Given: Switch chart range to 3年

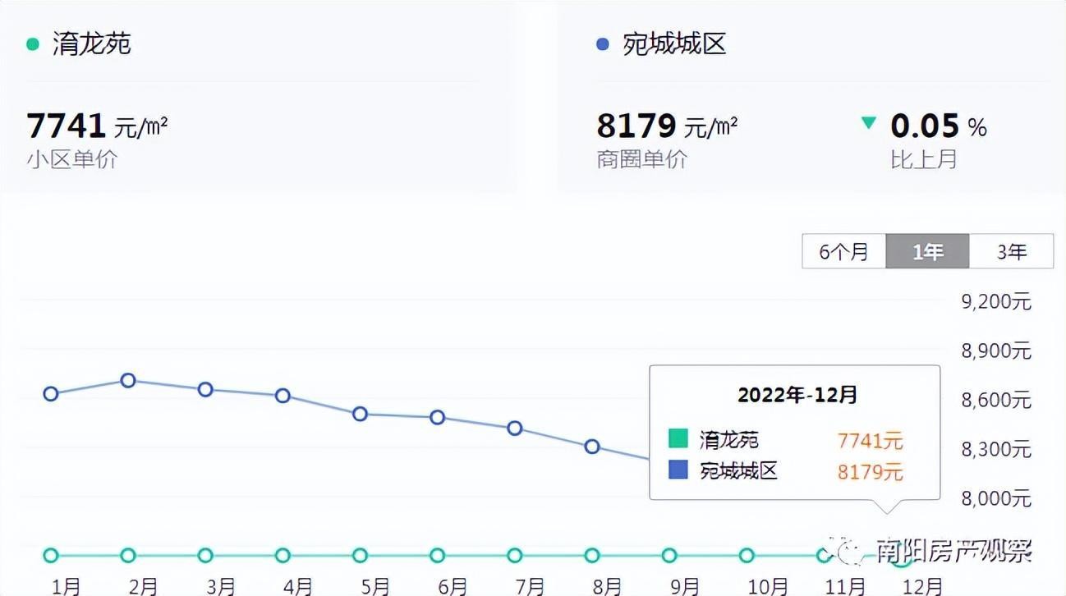Looking at the screenshot, I should click(x=1011, y=251).
